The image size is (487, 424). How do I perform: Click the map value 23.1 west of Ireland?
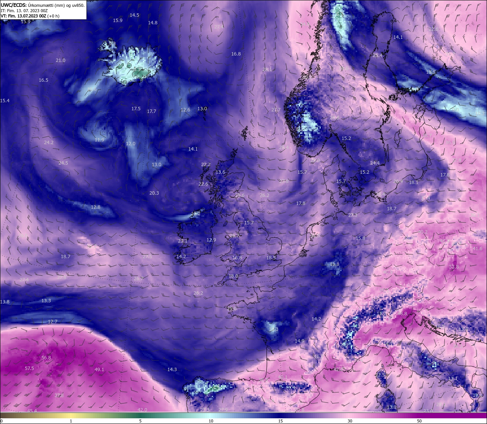(183, 241)
